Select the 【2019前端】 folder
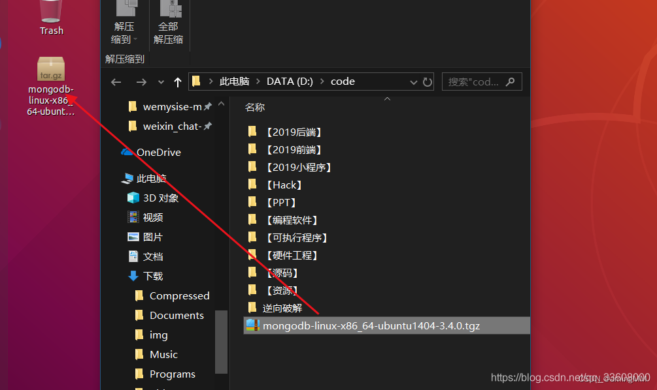The width and height of the screenshot is (657, 390). (x=285, y=149)
